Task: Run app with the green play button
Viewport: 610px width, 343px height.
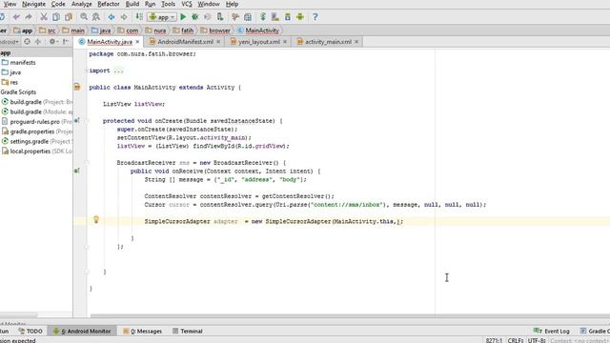Action: coord(183,17)
